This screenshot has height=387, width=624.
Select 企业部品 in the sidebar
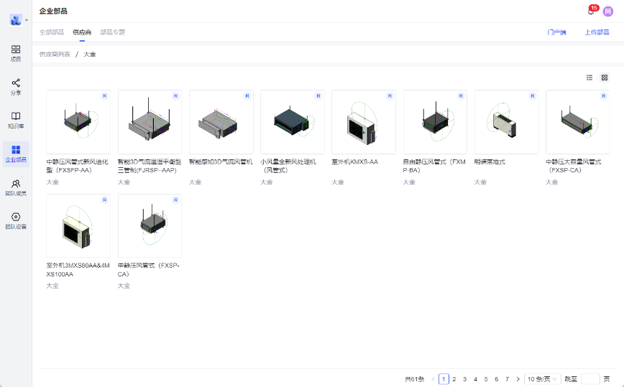(16, 154)
